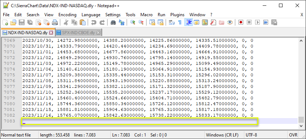Viewport: 306px width, 139px height.
Task: Click the Undo arrow icon
Action: (94, 22)
